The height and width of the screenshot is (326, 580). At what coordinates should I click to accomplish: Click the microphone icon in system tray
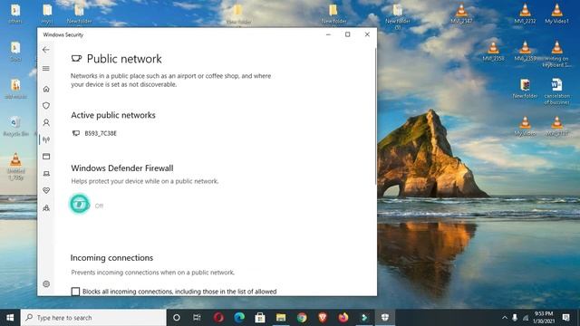pyautogui.click(x=515, y=318)
